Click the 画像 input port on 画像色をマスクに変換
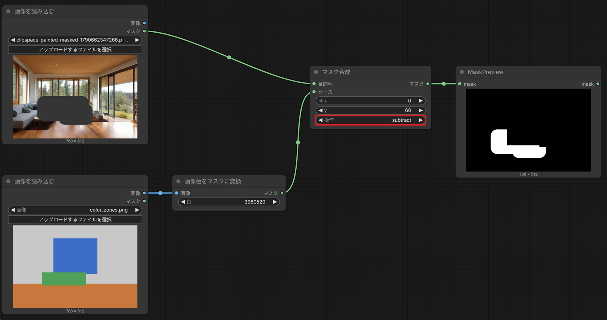Viewport: 607px width, 320px height. (x=176, y=193)
